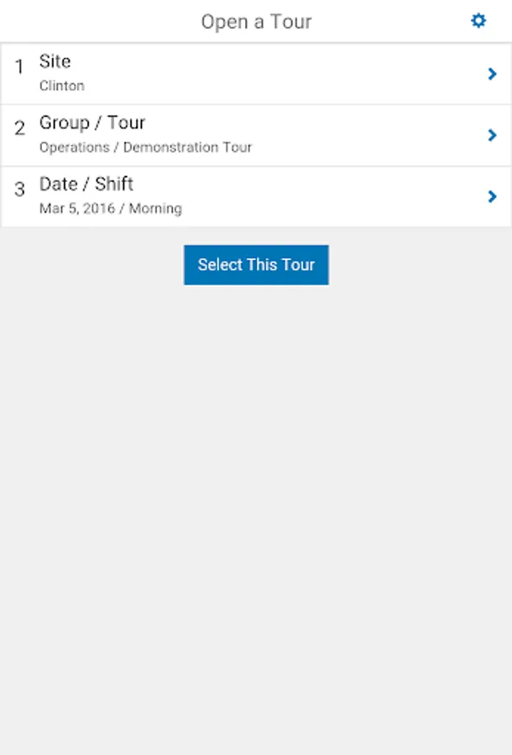The image size is (512, 755).
Task: Expand the Group / Tour chevron
Action: tap(493, 135)
